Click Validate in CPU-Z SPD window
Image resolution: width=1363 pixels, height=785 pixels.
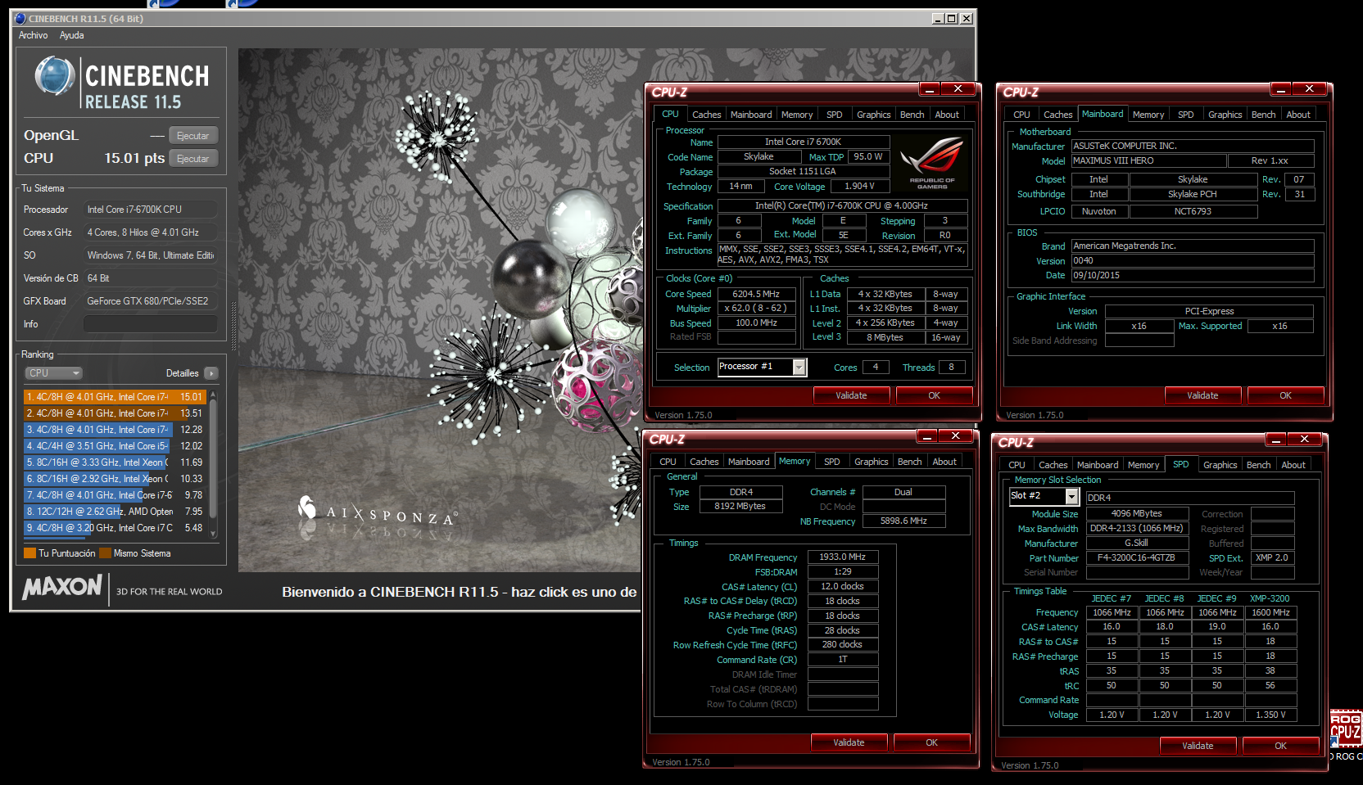(1198, 746)
